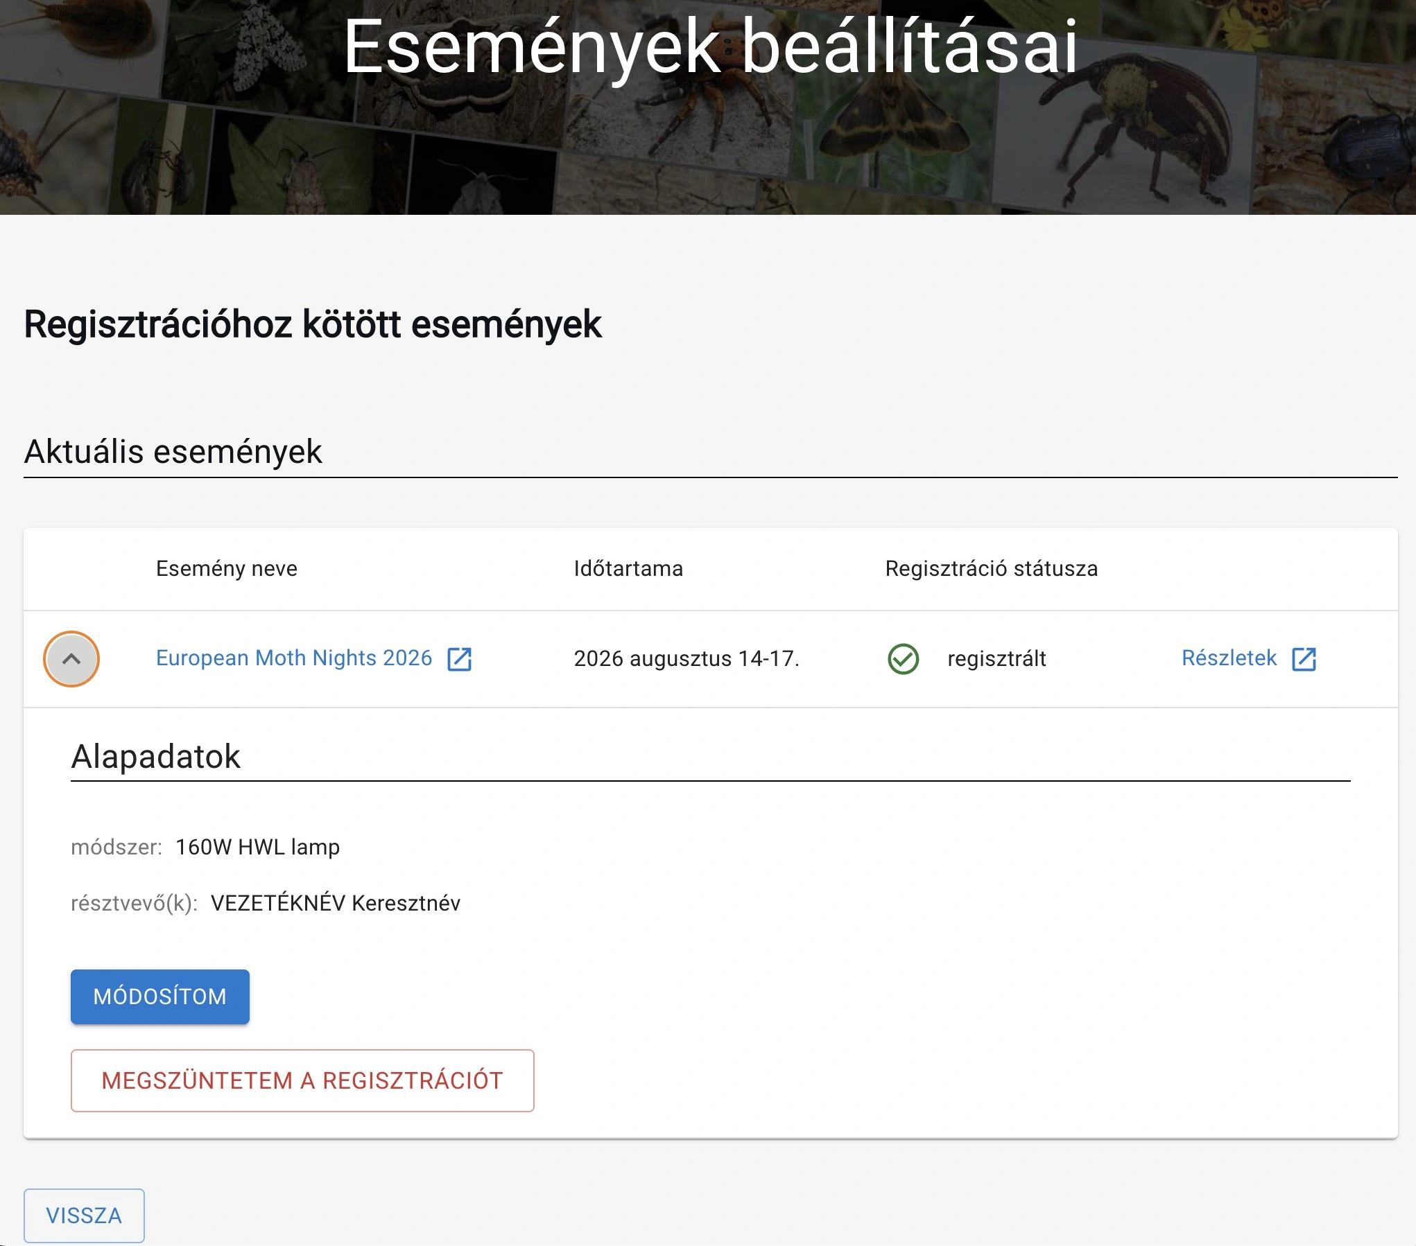
Task: Click the 'Alapadatok' section heading
Action: tap(156, 756)
